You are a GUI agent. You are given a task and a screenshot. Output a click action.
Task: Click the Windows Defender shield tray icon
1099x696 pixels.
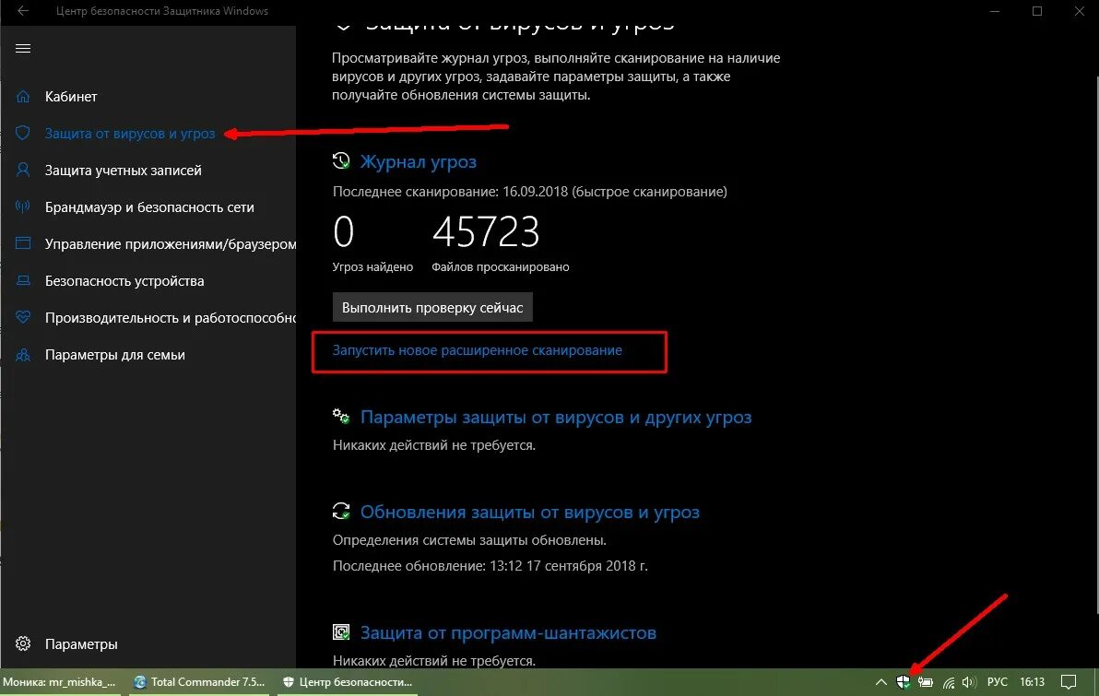(x=904, y=682)
